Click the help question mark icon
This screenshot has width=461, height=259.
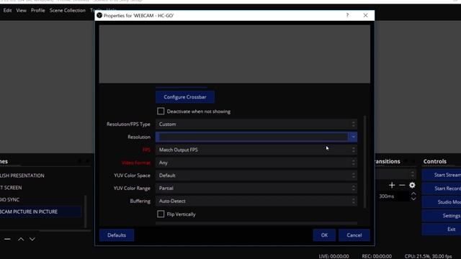point(347,15)
